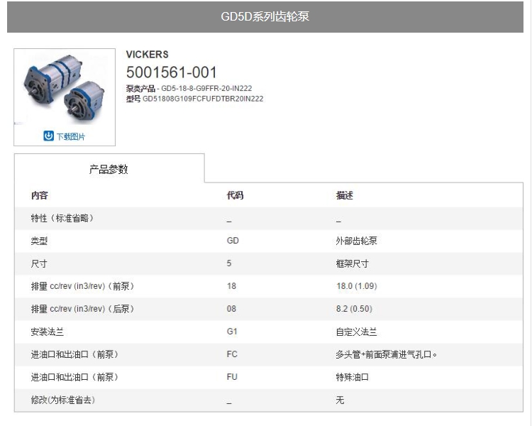532x426 pixels.
Task: Click the 泵类产品 label
Action: (x=140, y=88)
